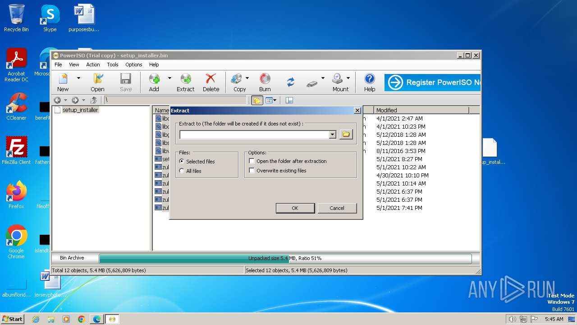Click the browse folder icon in Extract dialog
The height and width of the screenshot is (325, 577).
tap(346, 134)
